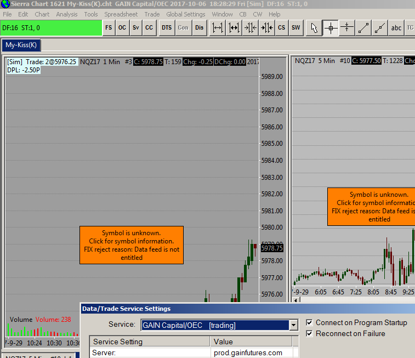The image size is (415, 358).
Task: Toggle Reconnect on Failure checkbox
Action: click(309, 333)
